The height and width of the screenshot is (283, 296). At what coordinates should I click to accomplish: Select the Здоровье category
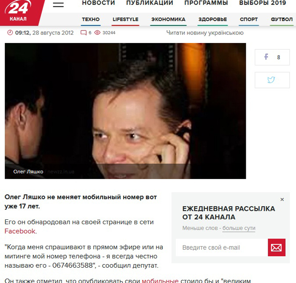(213, 19)
